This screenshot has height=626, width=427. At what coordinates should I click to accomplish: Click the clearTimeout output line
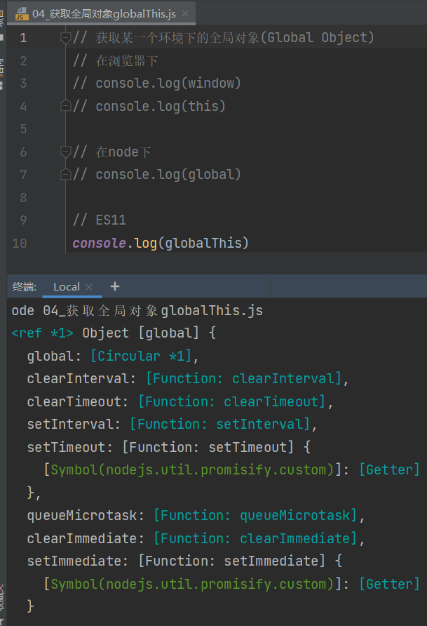click(x=179, y=401)
